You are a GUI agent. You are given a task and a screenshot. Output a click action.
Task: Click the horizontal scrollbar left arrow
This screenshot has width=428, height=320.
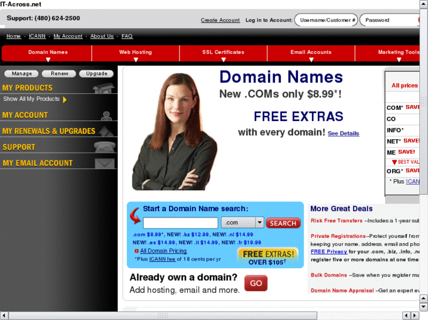coord(4,316)
